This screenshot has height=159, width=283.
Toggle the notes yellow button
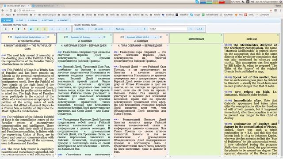click(45, 29)
